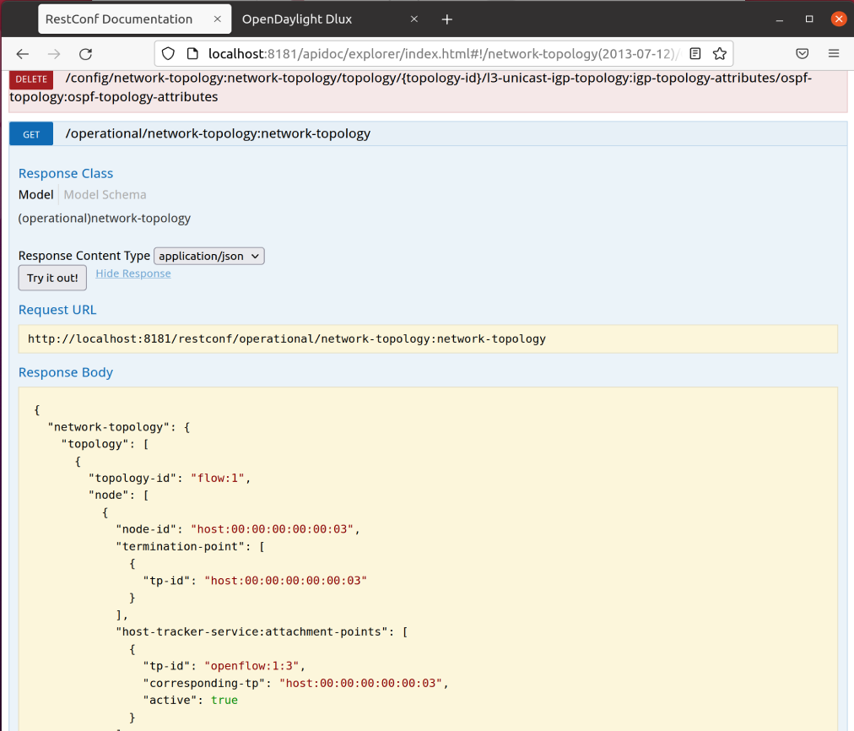Viewport: 854px width, 731px height.
Task: Click the Save to Pocket icon
Action: click(803, 53)
